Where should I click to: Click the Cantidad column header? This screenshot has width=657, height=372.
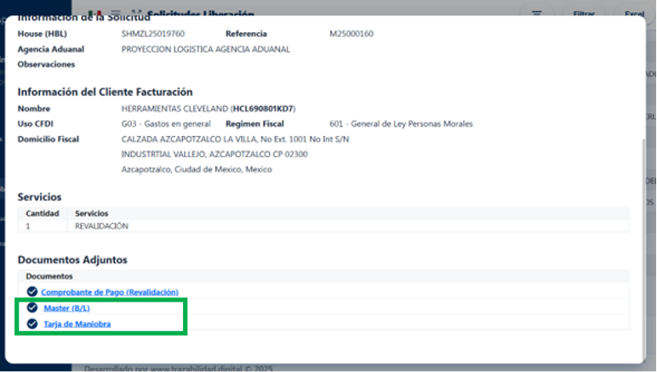point(41,213)
